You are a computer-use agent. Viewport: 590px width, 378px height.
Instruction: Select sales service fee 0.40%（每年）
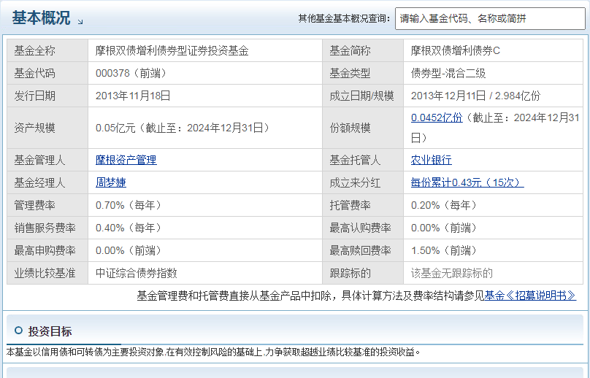coord(129,228)
